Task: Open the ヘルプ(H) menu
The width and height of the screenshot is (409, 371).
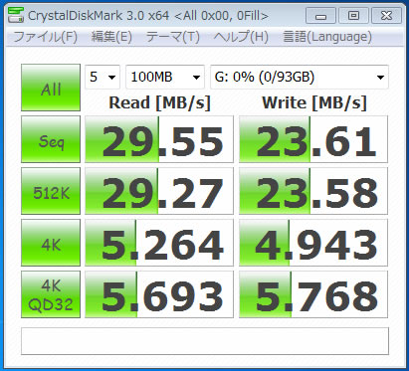Action: (x=241, y=37)
